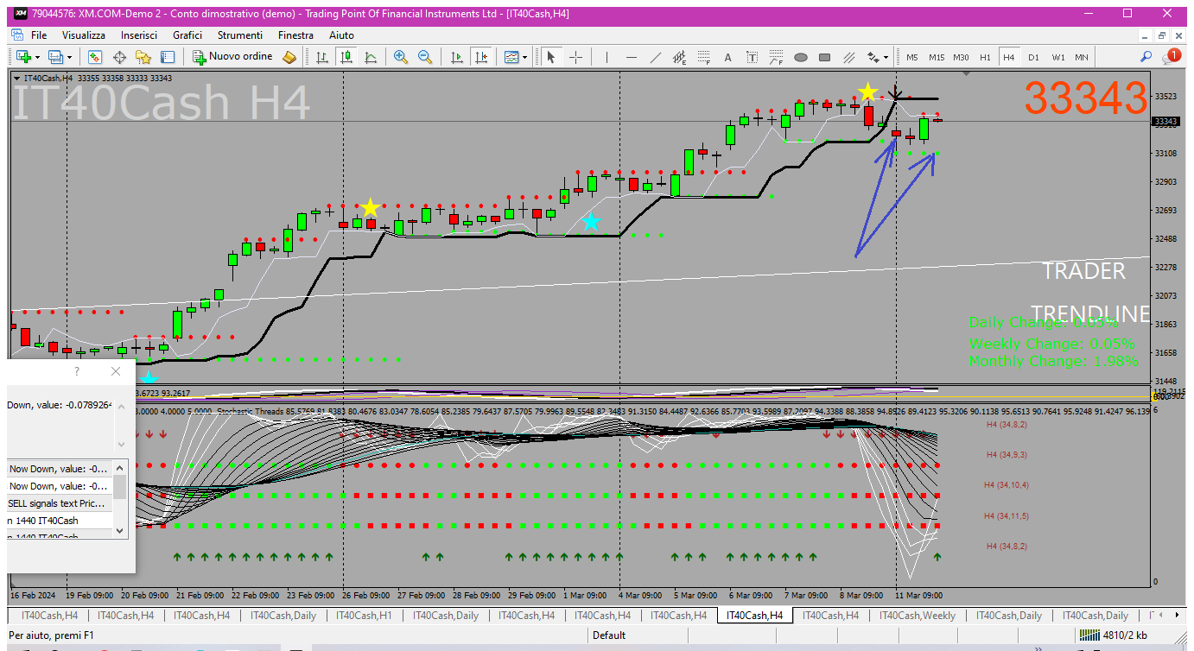Toggle chart auto scroll icon
This screenshot has width=1194, height=651.
457,57
